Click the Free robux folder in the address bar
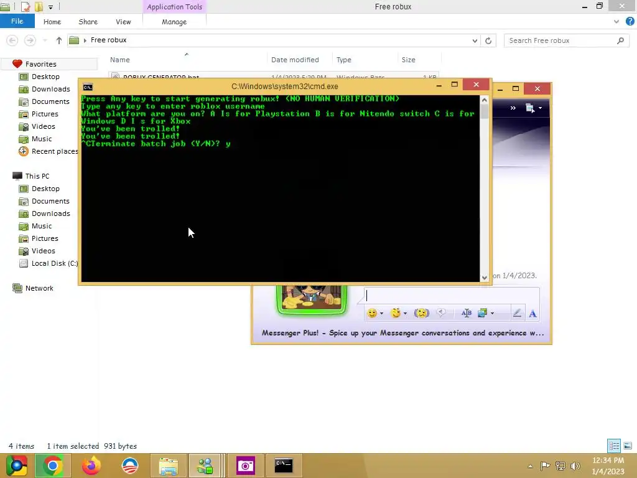 coord(108,40)
